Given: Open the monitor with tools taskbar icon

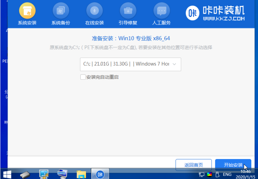Looking at the screenshot, I should coord(44,174).
